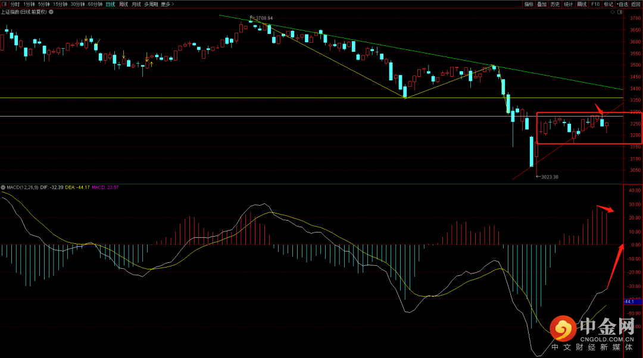Add to watchlist with +自选
643x358 pixels.
622,4
